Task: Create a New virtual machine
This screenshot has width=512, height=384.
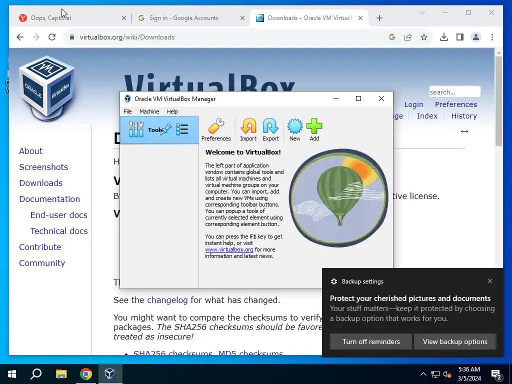Action: (294, 129)
